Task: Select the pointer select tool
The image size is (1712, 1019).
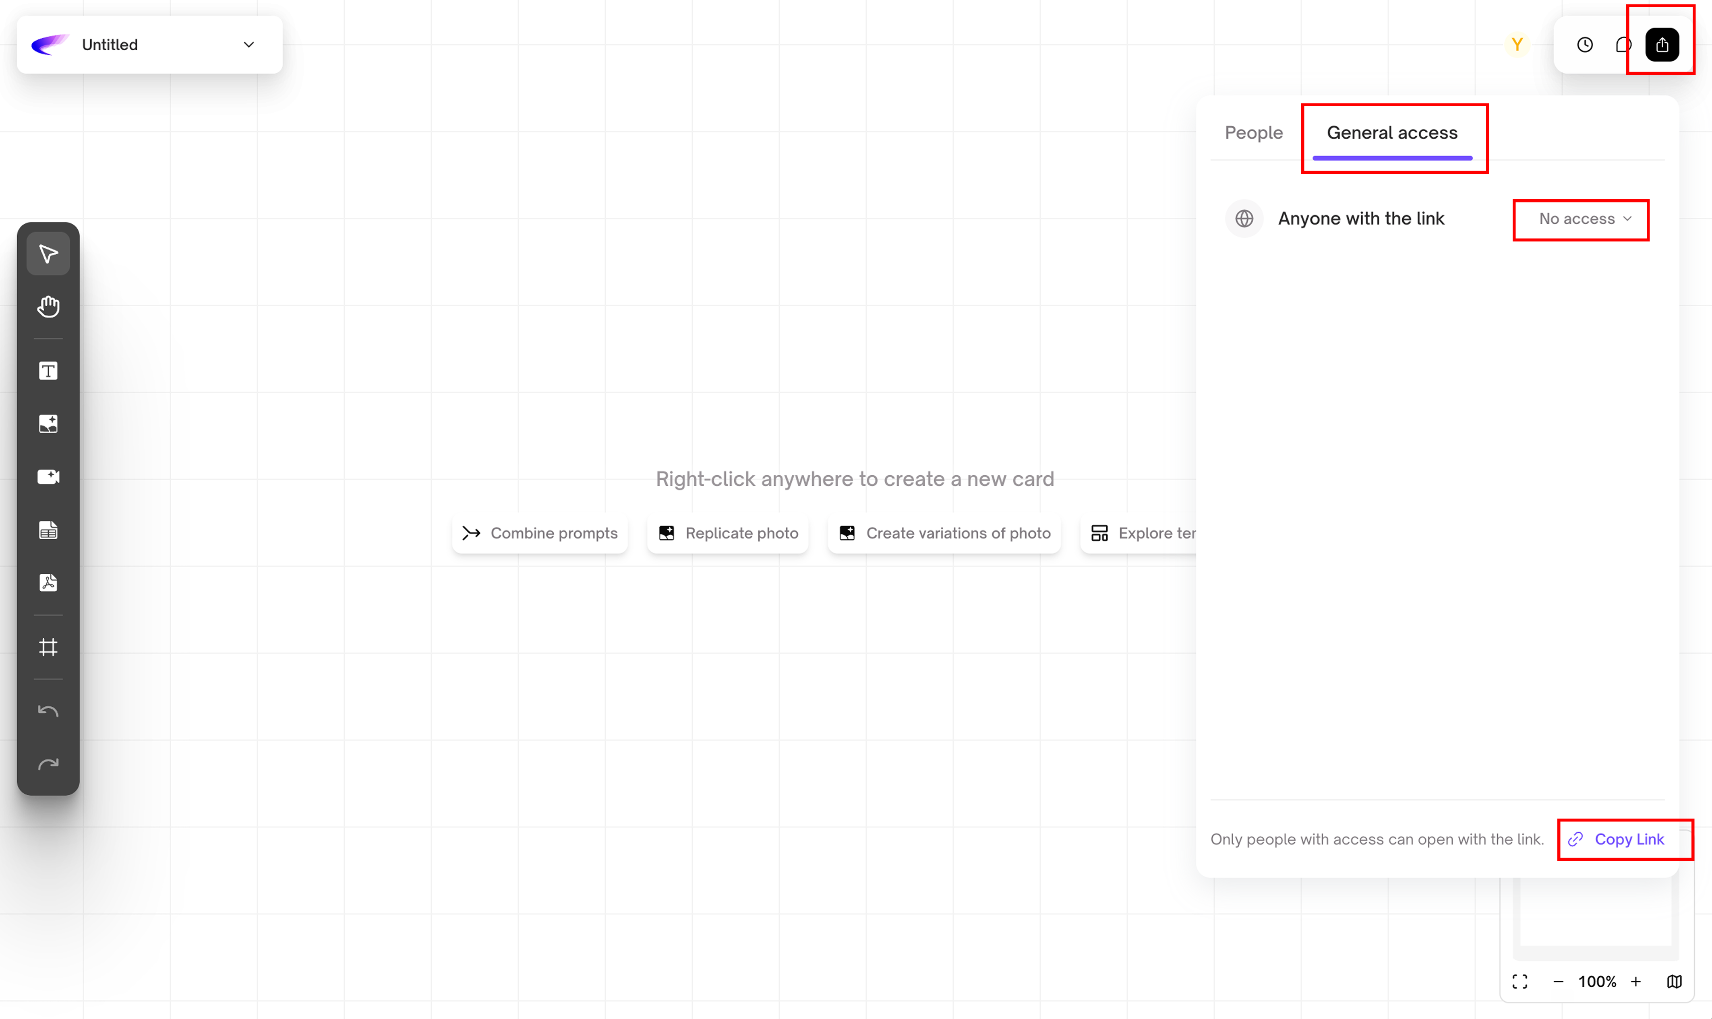Action: coord(48,254)
